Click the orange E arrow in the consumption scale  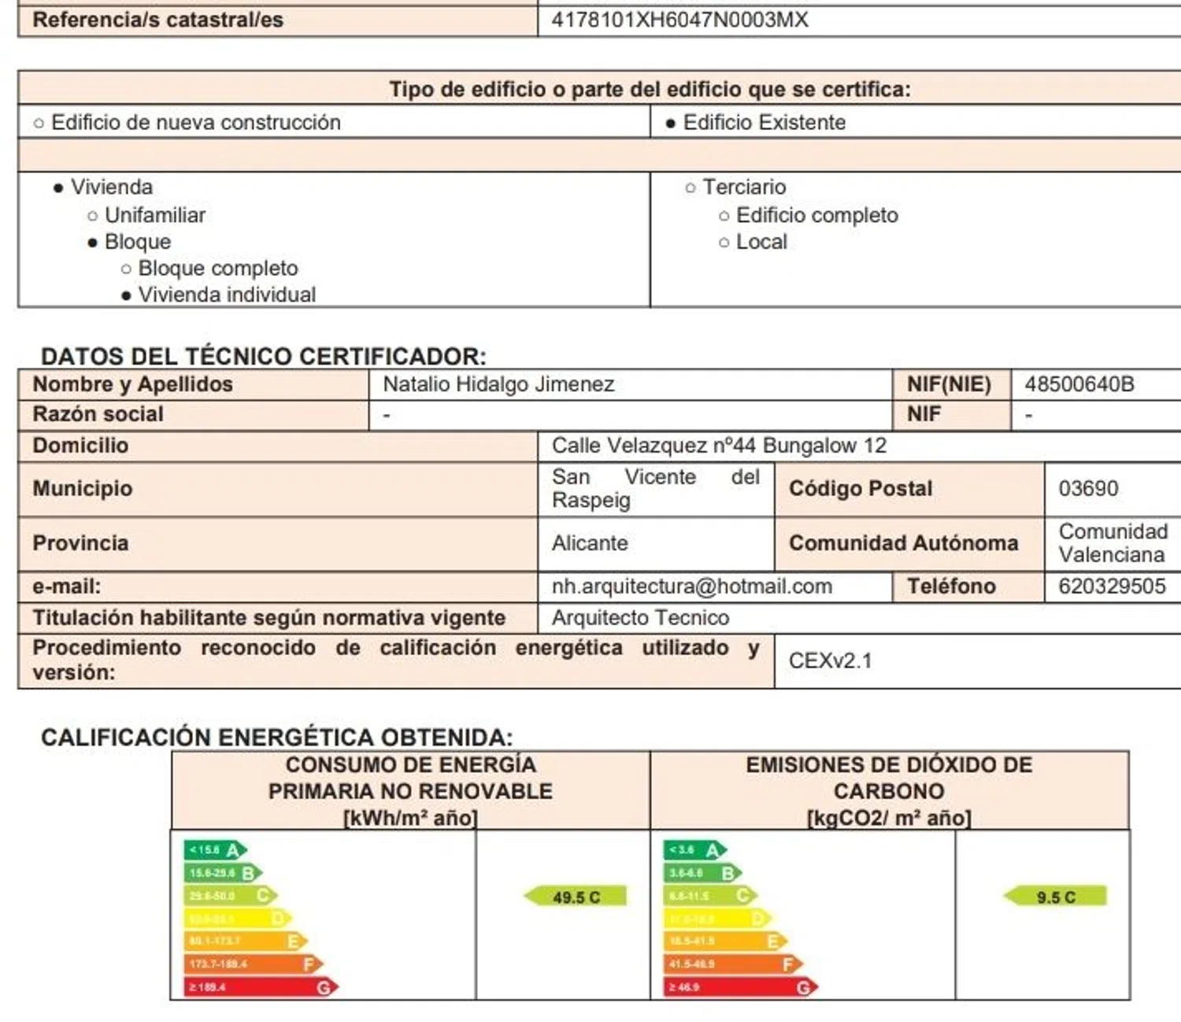click(x=246, y=942)
